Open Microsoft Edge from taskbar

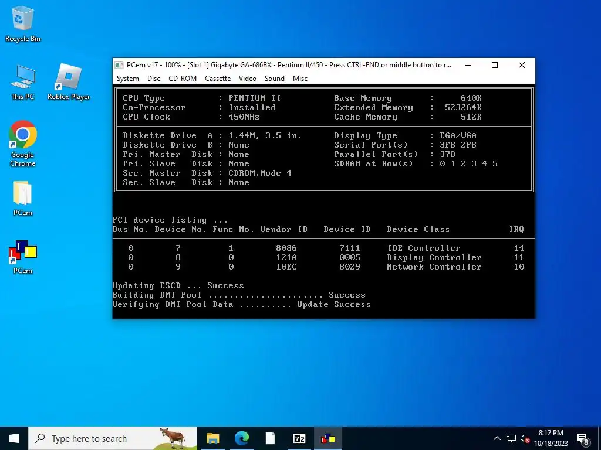241,438
